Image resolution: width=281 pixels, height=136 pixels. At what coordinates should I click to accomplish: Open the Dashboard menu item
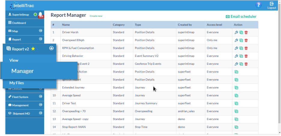(25, 23)
